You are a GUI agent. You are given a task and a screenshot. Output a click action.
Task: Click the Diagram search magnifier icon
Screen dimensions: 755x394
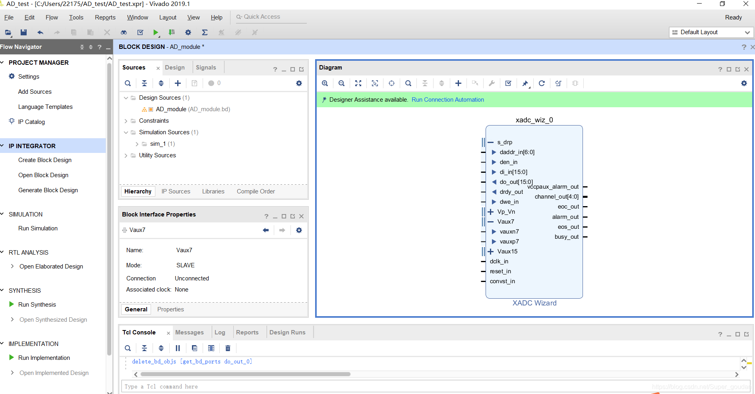(408, 83)
